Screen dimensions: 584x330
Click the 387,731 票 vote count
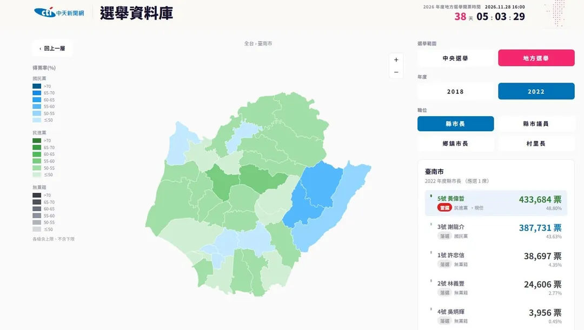coord(540,228)
